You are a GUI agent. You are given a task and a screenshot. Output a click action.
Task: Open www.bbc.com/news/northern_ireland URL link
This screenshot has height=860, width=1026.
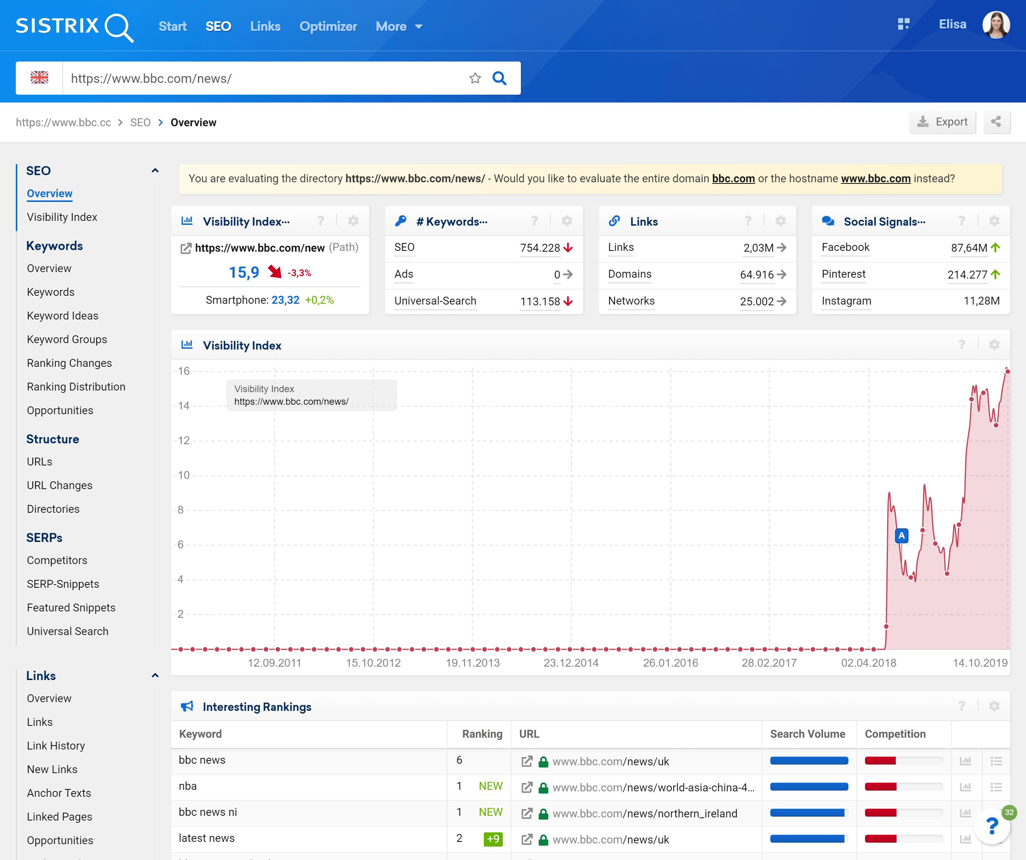[645, 813]
